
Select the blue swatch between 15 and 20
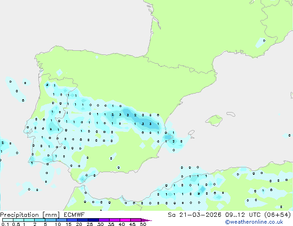tap(72, 220)
